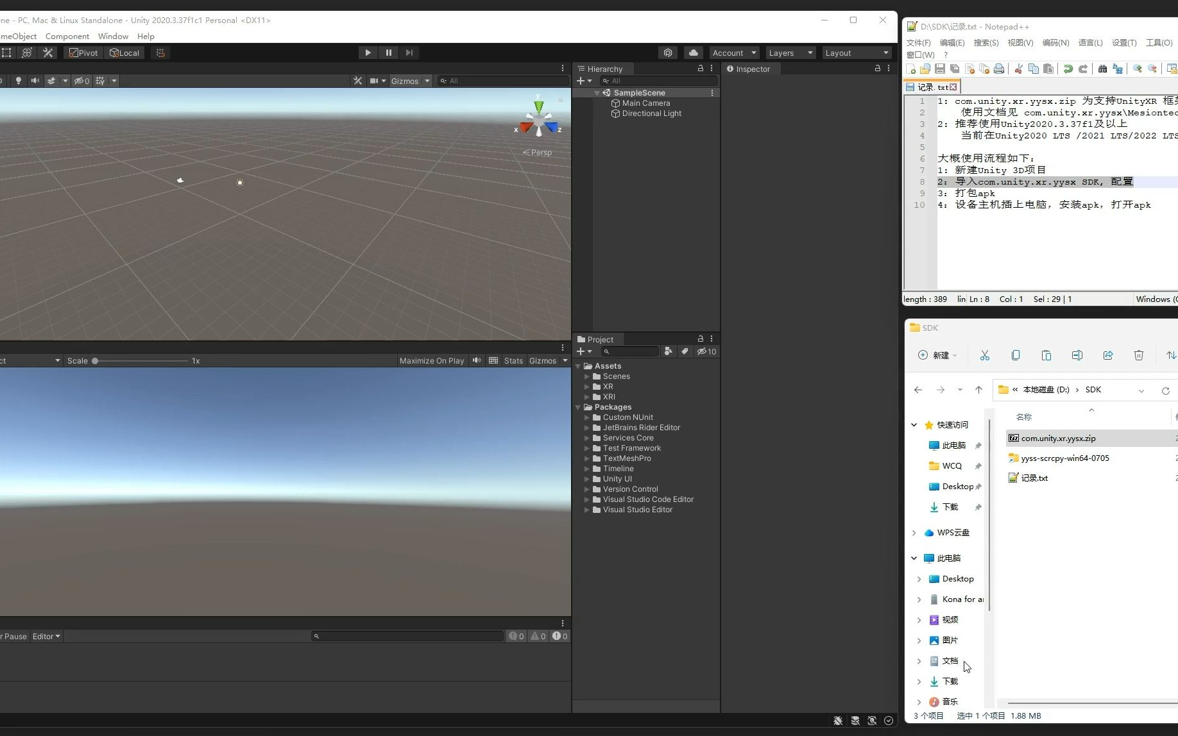Select the TextMeshPro package folder

click(x=627, y=458)
